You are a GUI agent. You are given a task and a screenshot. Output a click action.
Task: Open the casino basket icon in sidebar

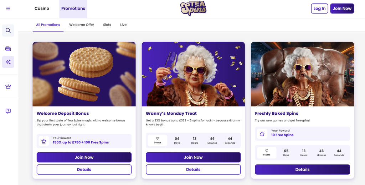coord(8,49)
